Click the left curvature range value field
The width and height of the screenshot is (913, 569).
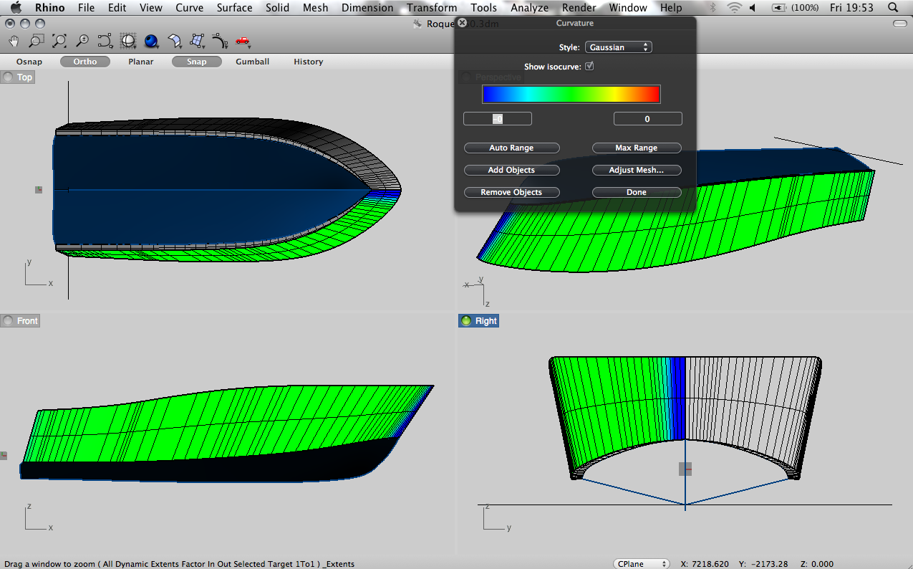pos(498,119)
